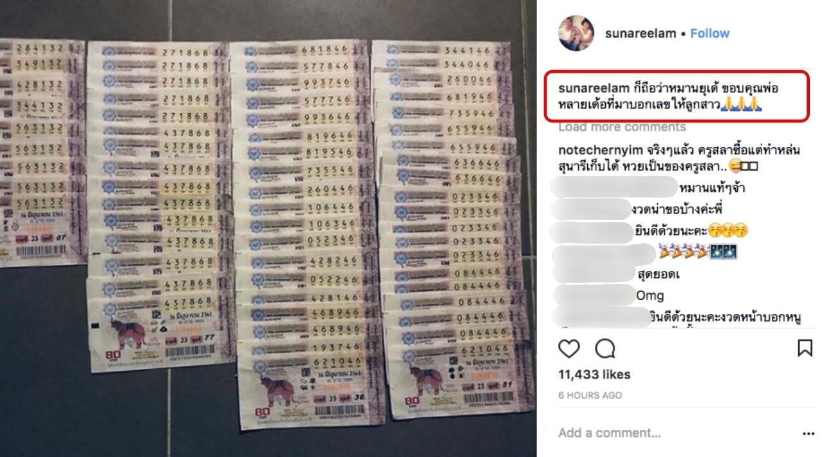View the 11,433 likes list
824x457 pixels.
point(594,375)
